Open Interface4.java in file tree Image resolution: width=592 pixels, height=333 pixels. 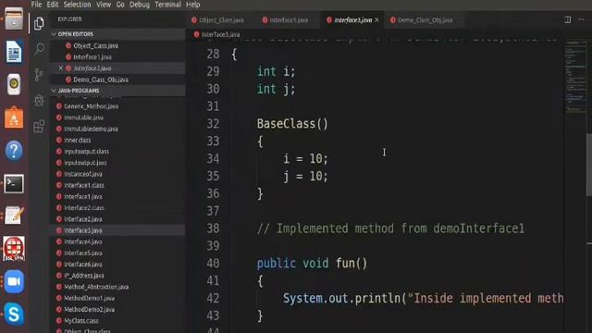click(x=118, y=241)
